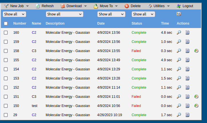The height and width of the screenshot is (123, 207).
Task: Open raw output document for job 154
Action: [x=187, y=69]
